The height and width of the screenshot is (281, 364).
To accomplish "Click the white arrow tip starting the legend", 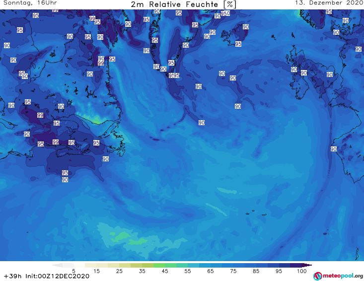I will tap(57, 265).
